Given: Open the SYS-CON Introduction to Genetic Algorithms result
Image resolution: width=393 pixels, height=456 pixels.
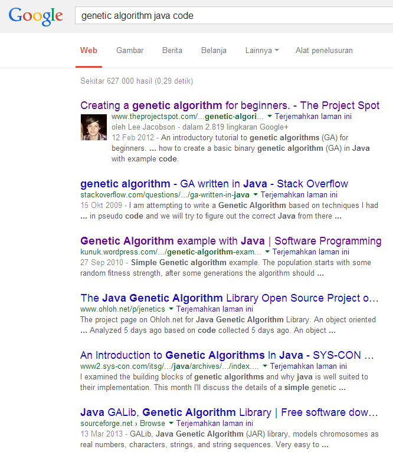Looking at the screenshot, I should (x=227, y=355).
